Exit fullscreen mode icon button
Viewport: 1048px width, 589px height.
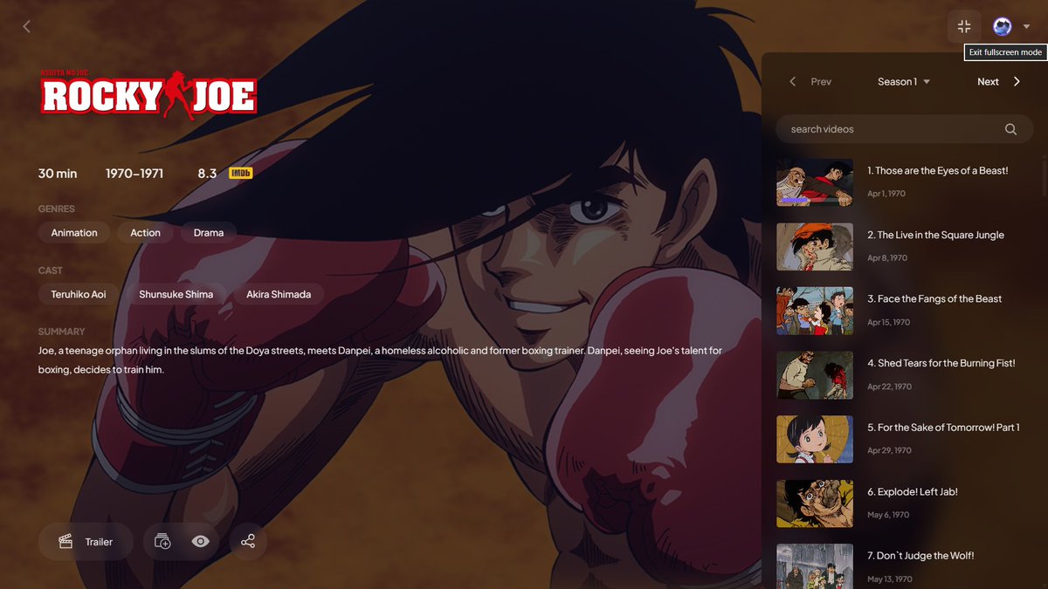[964, 26]
